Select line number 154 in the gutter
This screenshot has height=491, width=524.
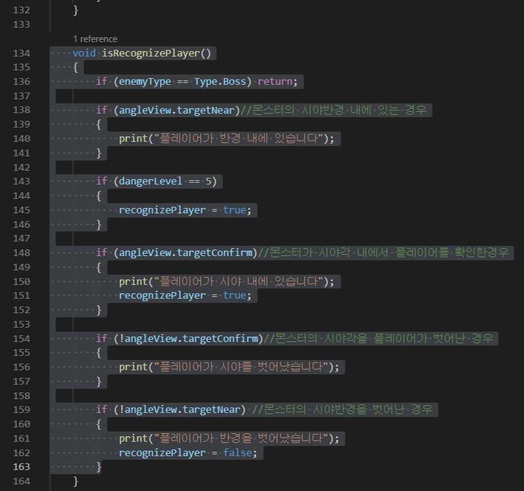pyautogui.click(x=22, y=338)
